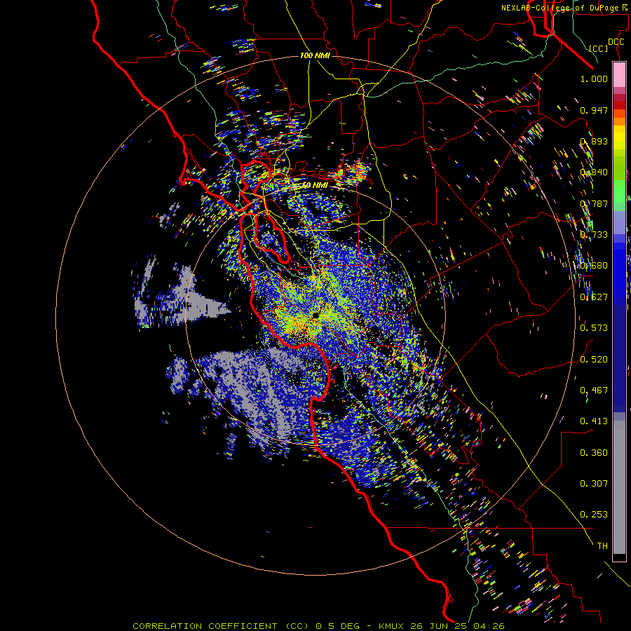
Task: Pick the gray lower color bar segment
Action: pos(619,487)
